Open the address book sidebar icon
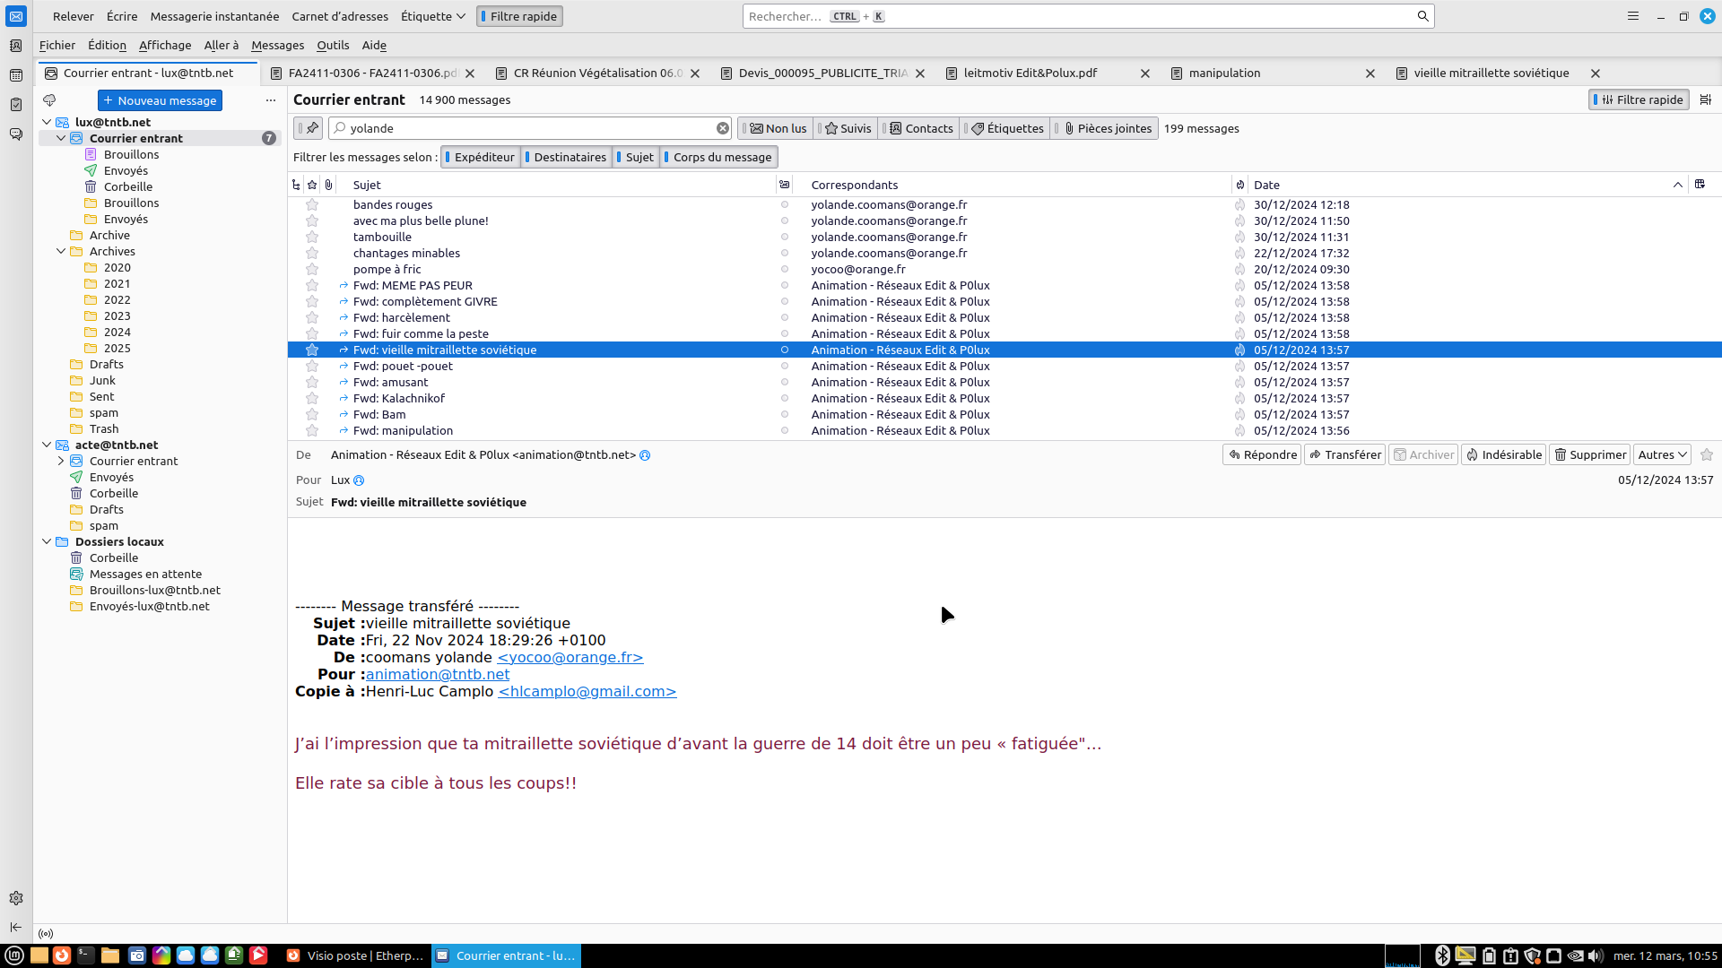Image resolution: width=1722 pixels, height=968 pixels. coord(16,46)
